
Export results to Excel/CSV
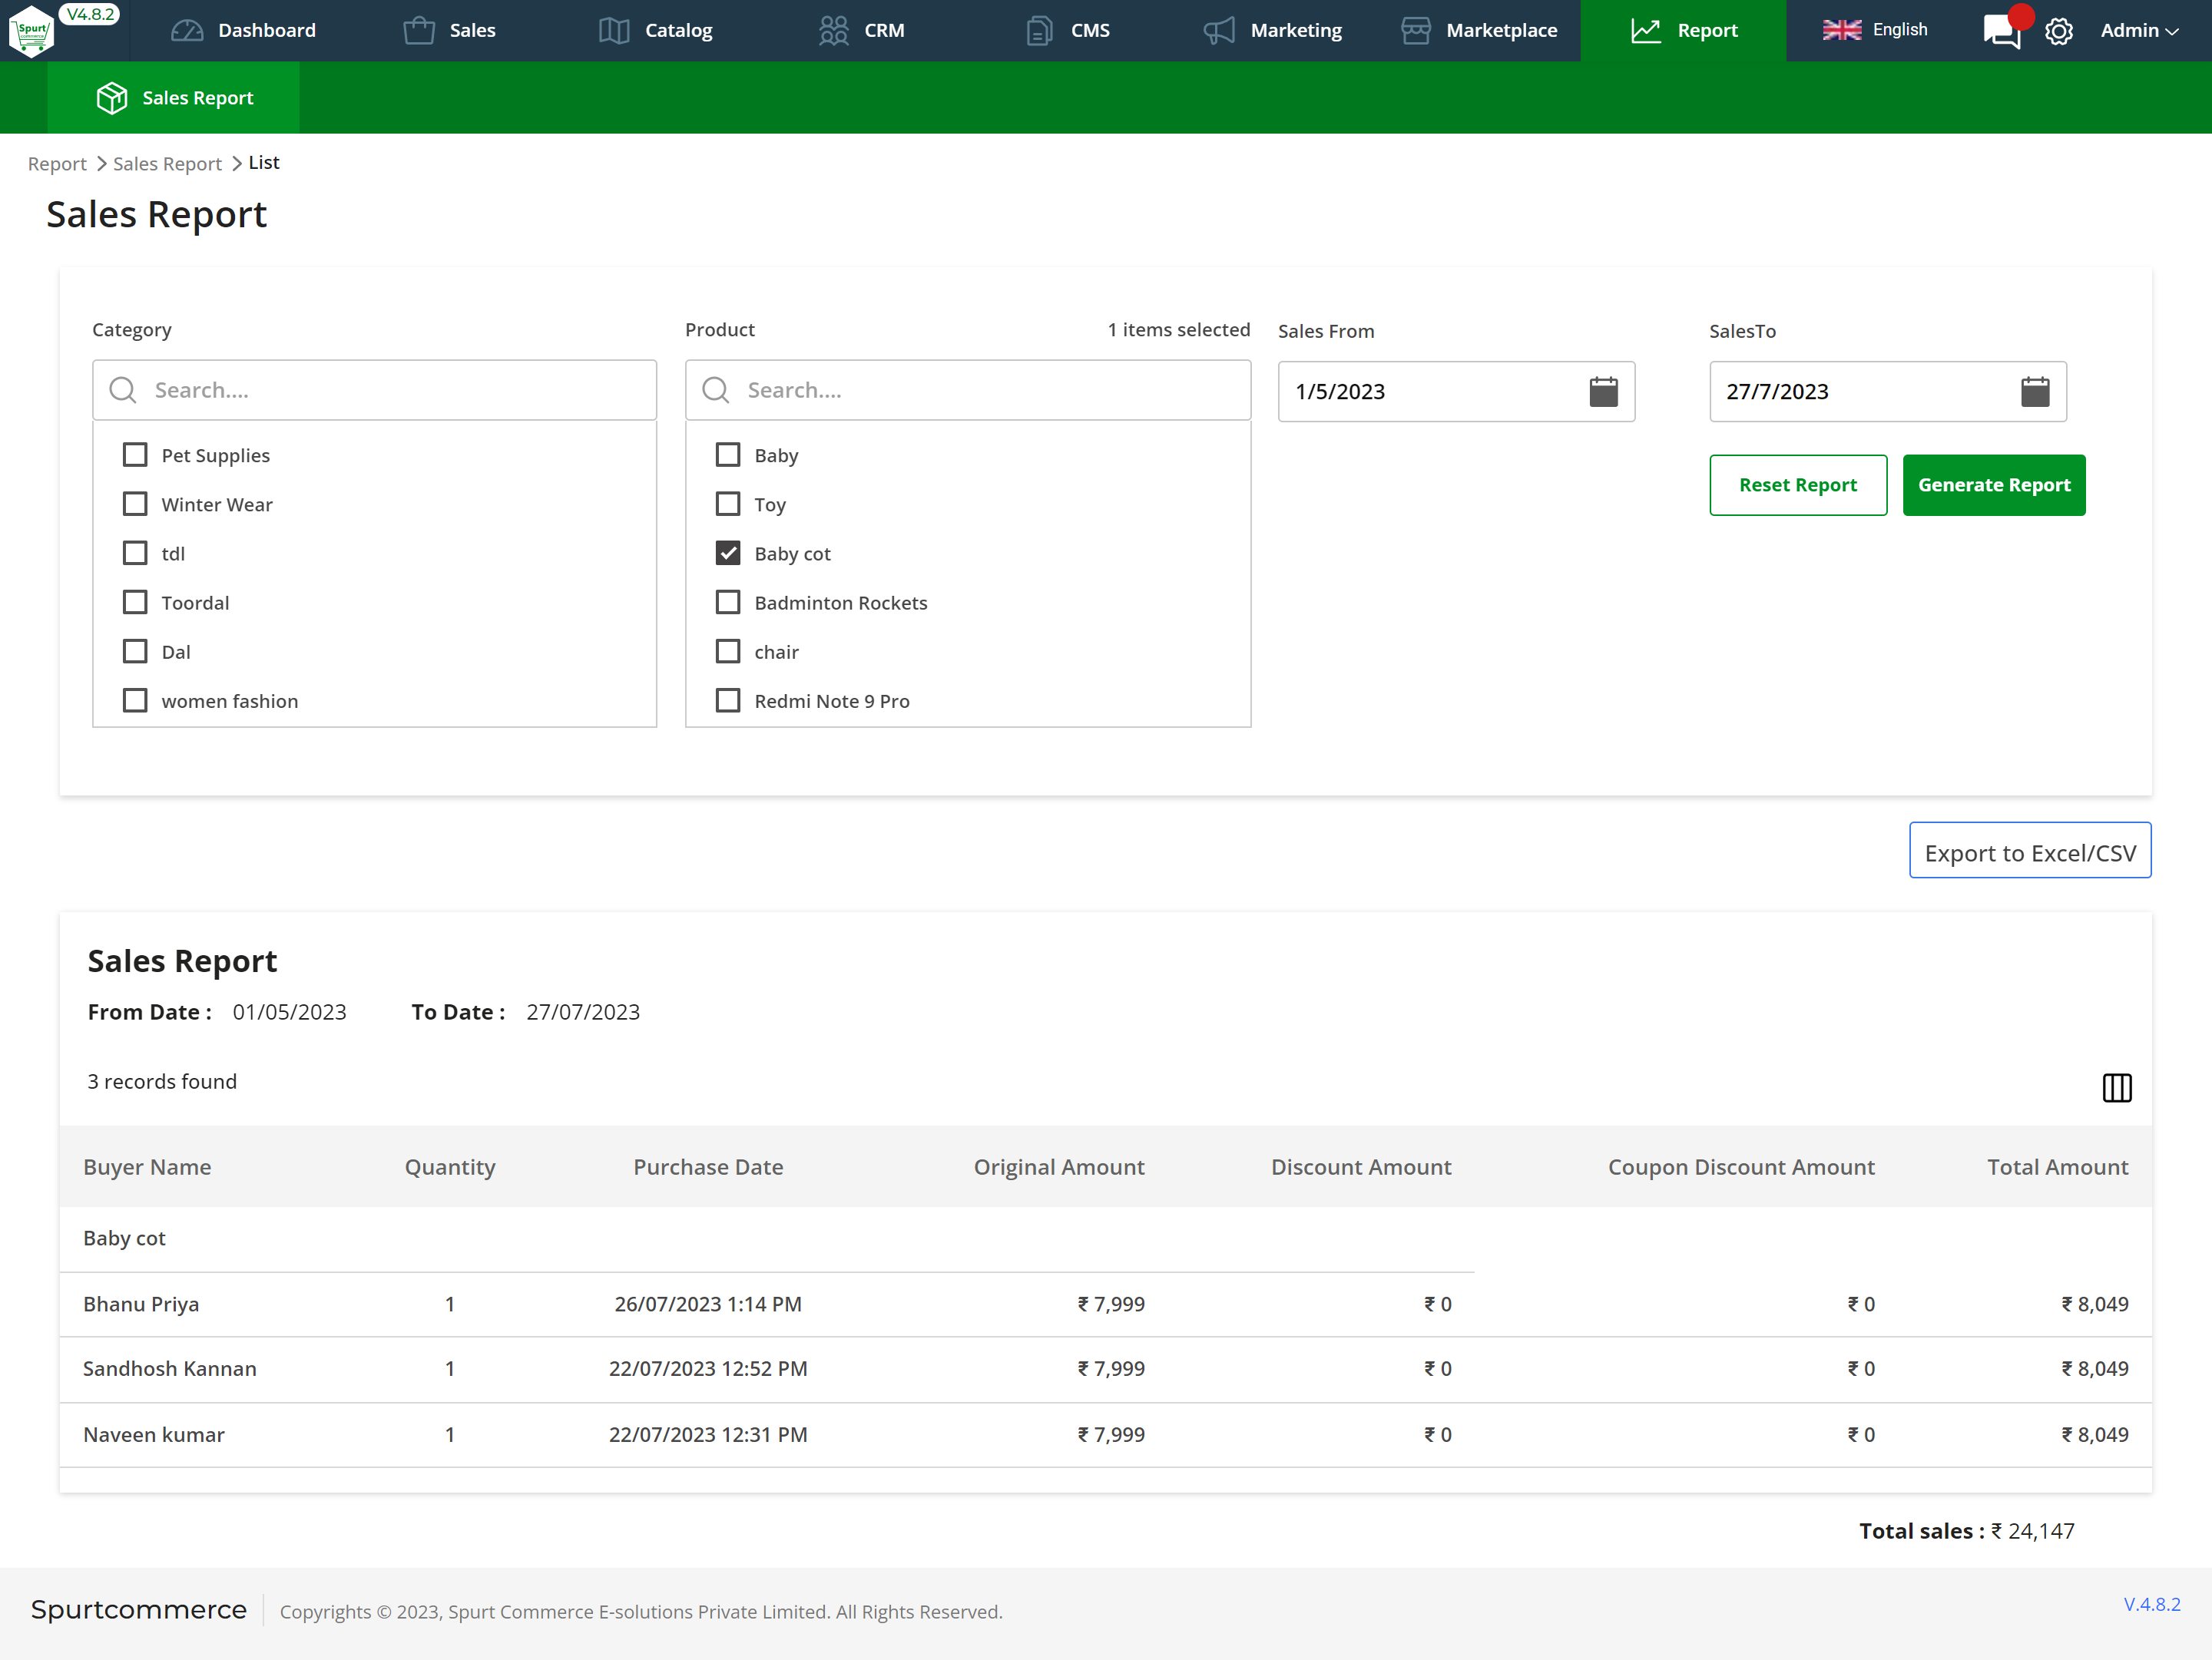2030,851
